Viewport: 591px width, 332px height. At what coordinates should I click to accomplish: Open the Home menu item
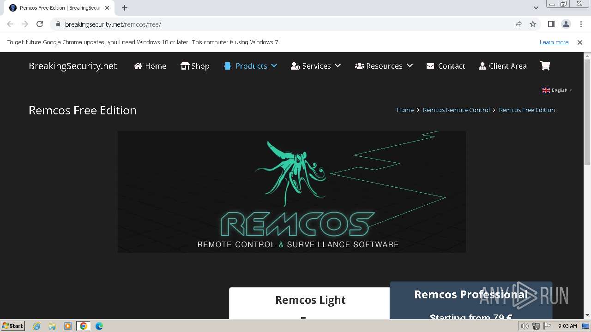coord(150,66)
